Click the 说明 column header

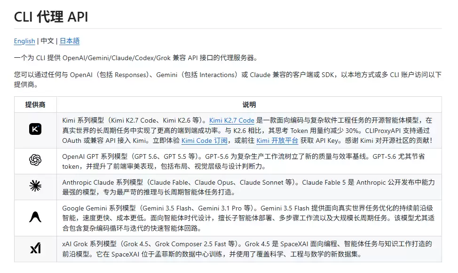[x=249, y=104]
